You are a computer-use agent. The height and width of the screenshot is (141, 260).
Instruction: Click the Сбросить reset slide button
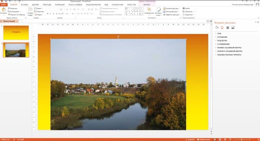(39, 12)
